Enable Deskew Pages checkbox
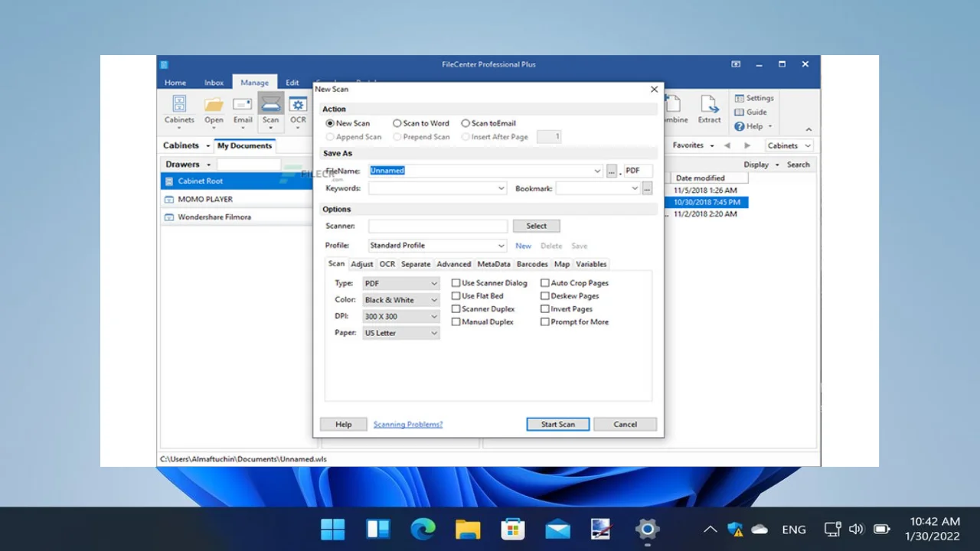Image resolution: width=980 pixels, height=551 pixels. click(545, 296)
